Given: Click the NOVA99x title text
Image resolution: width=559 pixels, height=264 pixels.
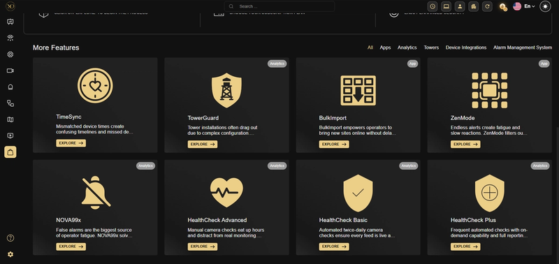Looking at the screenshot, I should (x=68, y=220).
